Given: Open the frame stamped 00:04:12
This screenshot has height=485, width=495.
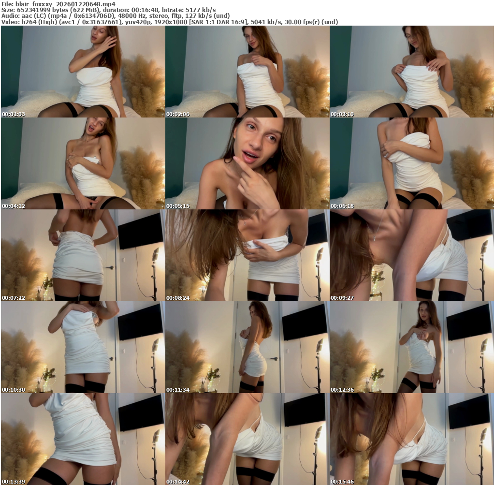Looking at the screenshot, I should pos(83,163).
